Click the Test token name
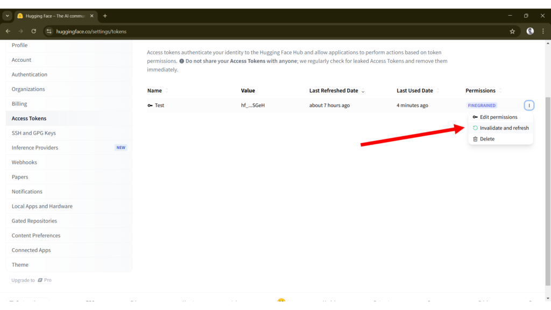This screenshot has width=551, height=310. (x=159, y=105)
